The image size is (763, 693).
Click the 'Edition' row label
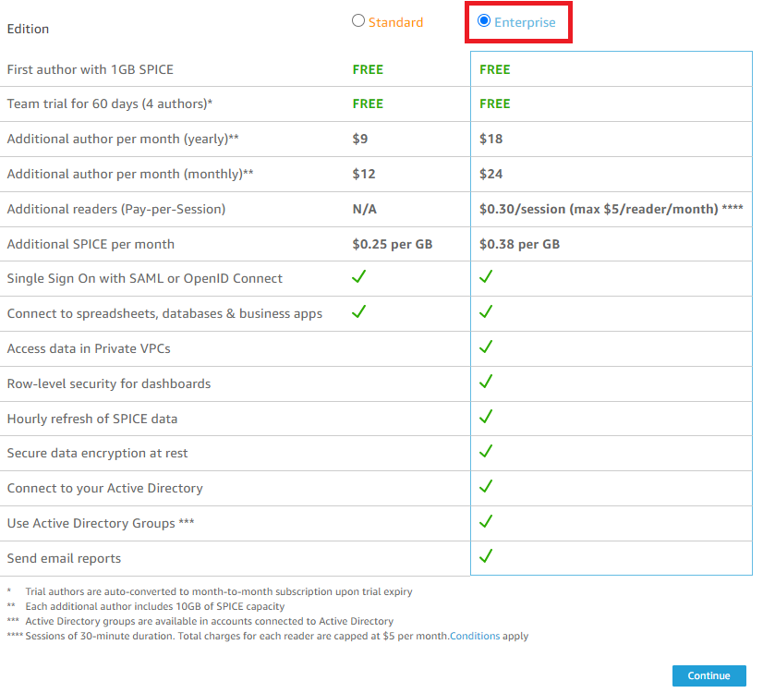pyautogui.click(x=28, y=29)
